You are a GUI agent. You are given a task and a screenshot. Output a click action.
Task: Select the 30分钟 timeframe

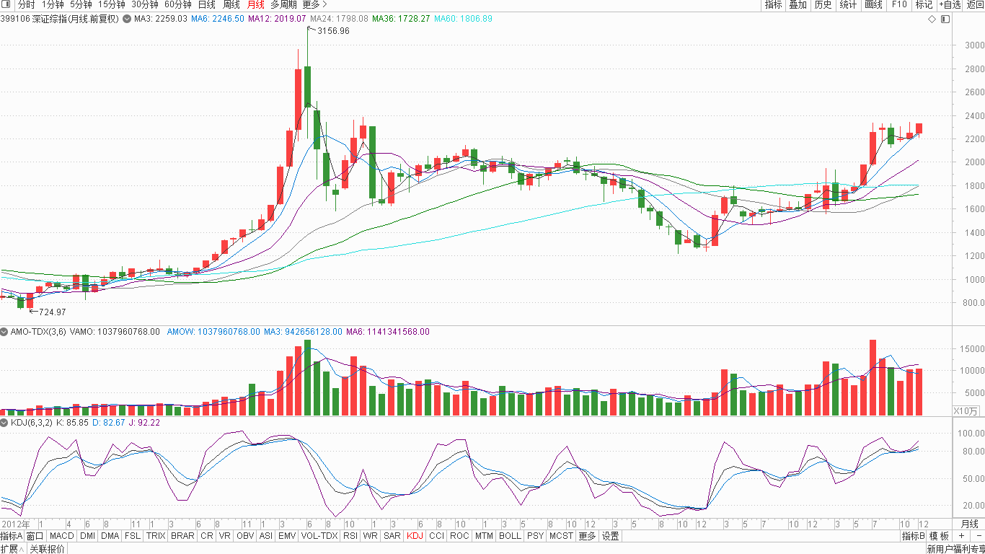pos(145,4)
